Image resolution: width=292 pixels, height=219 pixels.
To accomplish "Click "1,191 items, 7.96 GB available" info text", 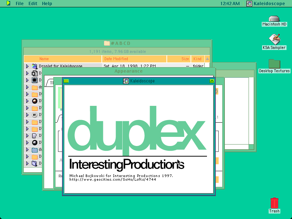I will [x=118, y=51].
